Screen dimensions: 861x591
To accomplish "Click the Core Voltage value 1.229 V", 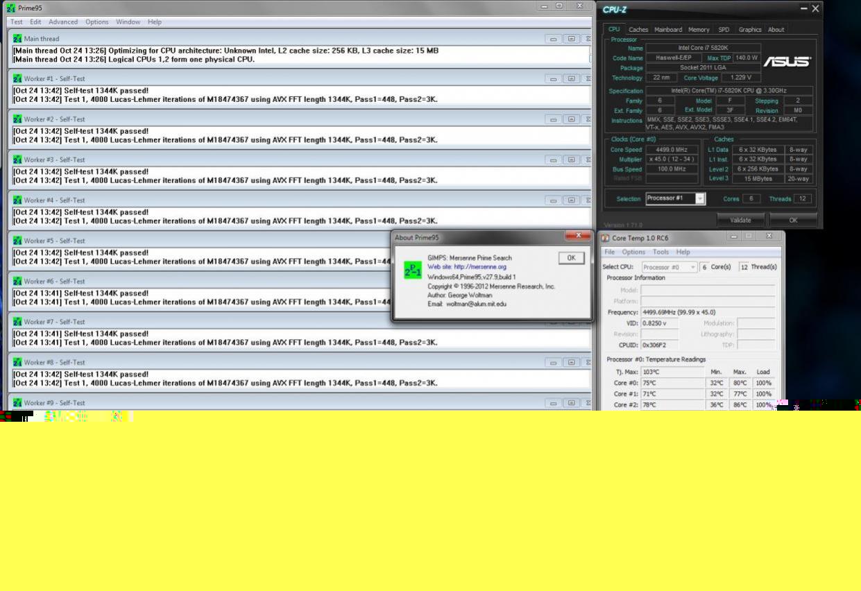I will [x=741, y=78].
